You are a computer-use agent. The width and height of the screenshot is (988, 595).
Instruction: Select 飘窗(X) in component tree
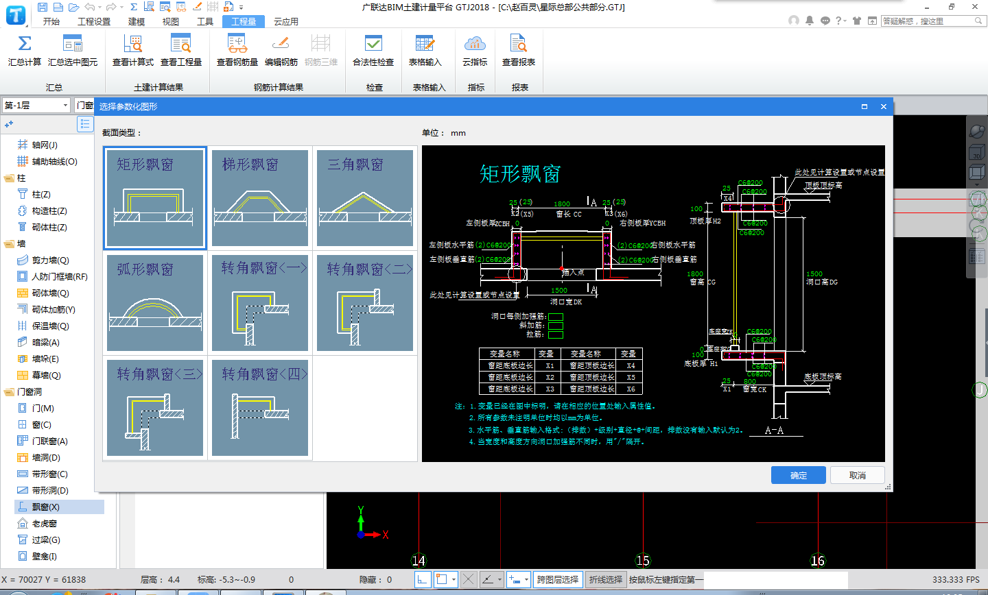(46, 507)
